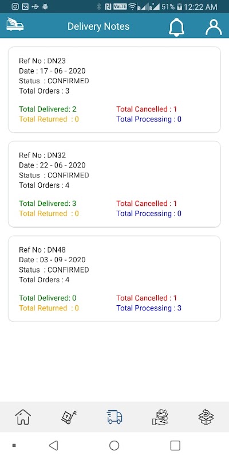The height and width of the screenshot is (459, 229).
Task: Open delivery note DN32 card
Action: pos(114,184)
